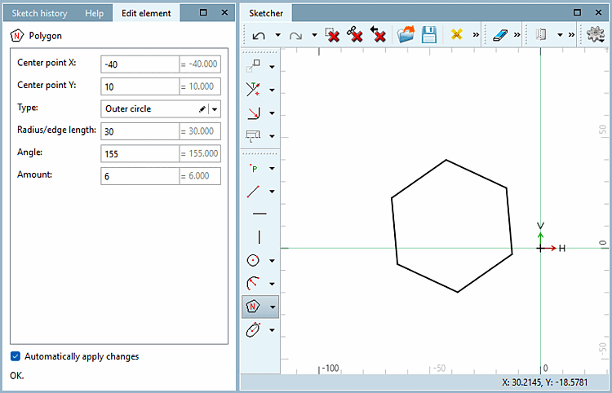Viewport: 612px width, 393px height.
Task: Open the Undo history dropdown arrow
Action: coord(278,35)
